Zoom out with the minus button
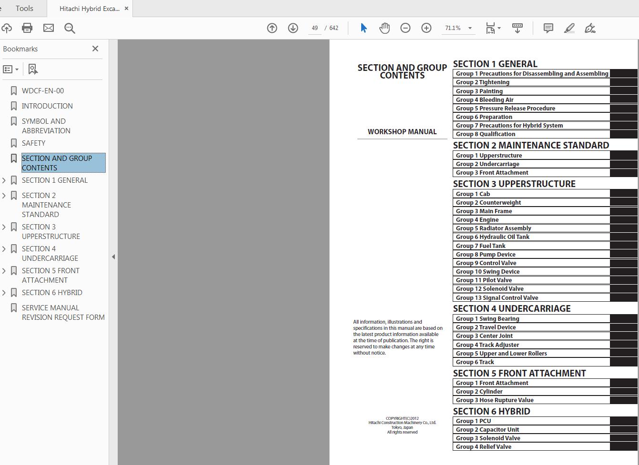Image resolution: width=639 pixels, height=465 pixels. pyautogui.click(x=406, y=28)
